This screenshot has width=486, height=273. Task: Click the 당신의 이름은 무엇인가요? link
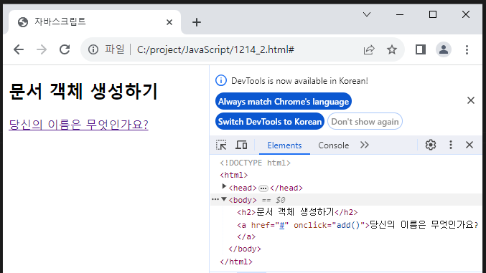click(x=78, y=125)
